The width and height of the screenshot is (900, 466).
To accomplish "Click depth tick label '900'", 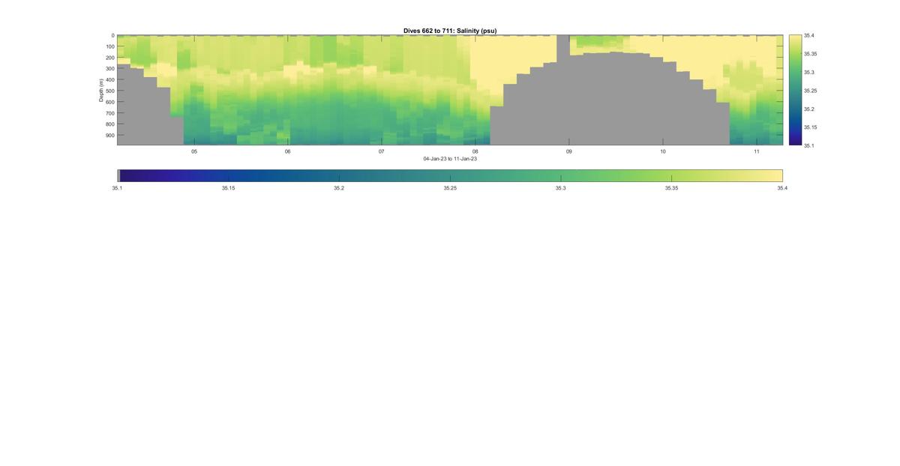I will [109, 136].
